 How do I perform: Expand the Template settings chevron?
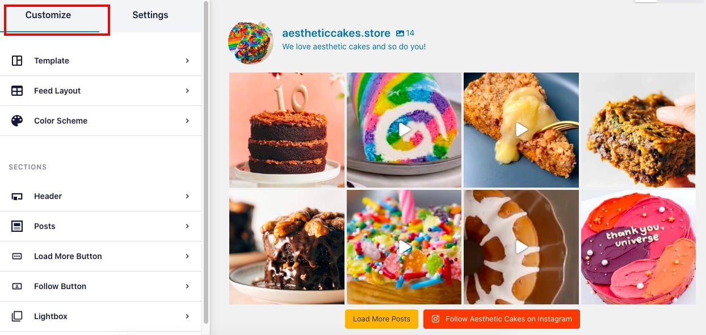pyautogui.click(x=187, y=61)
